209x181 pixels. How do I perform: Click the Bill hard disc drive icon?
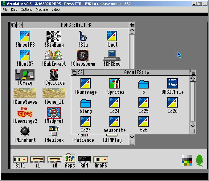[20, 159]
